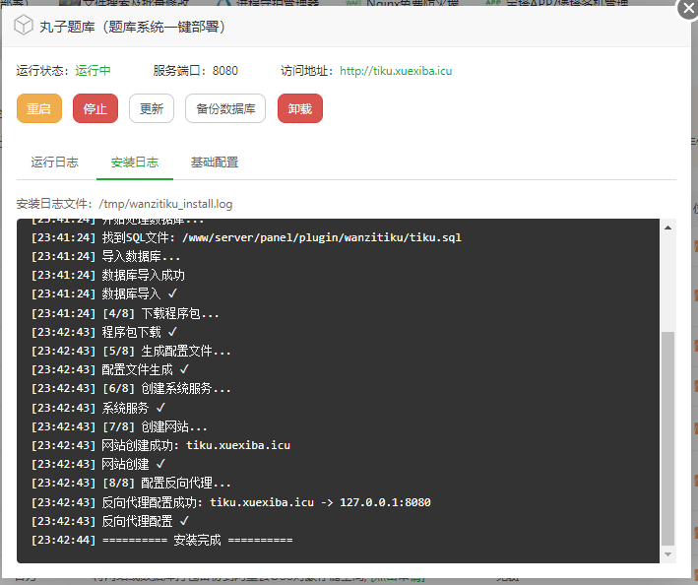Click log line 网站创建成功: tiku.xuexiba.icu

(x=160, y=445)
